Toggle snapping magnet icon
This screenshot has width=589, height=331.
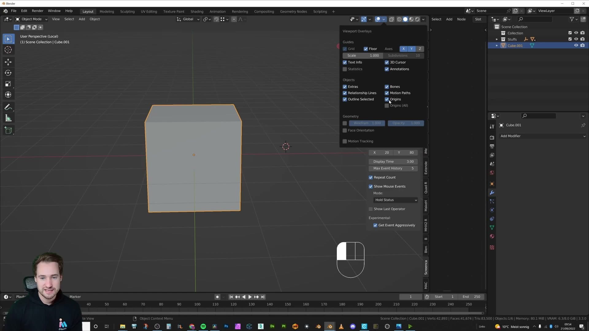(x=216, y=19)
